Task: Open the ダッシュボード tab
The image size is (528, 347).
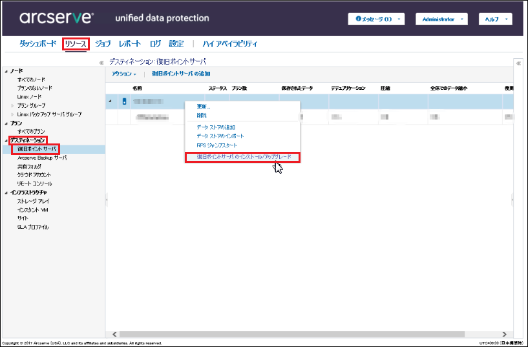Action: click(37, 44)
